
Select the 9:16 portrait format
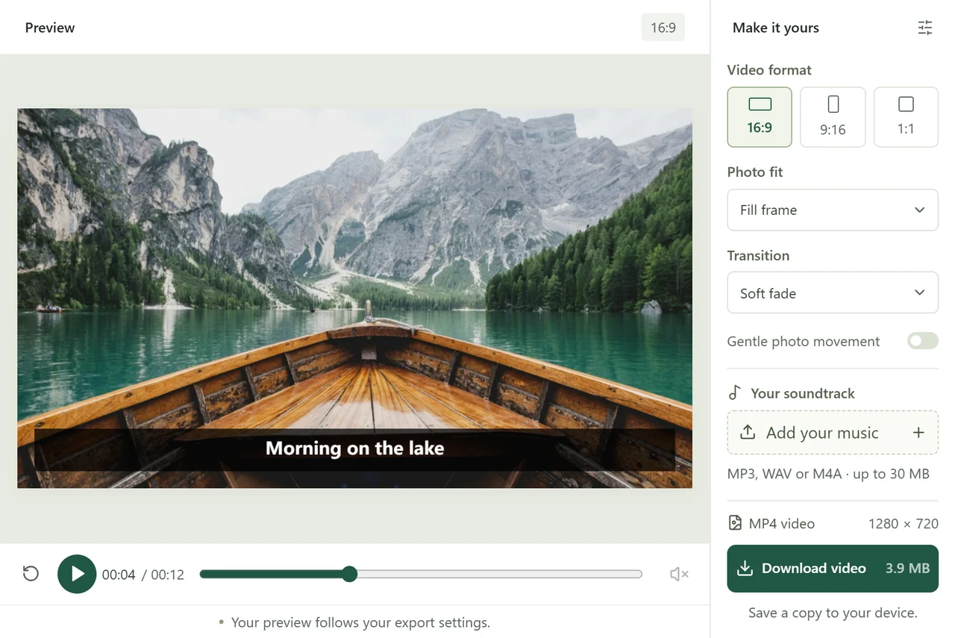tap(833, 117)
